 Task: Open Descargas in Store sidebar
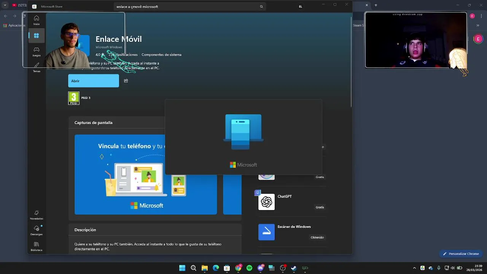37,230
